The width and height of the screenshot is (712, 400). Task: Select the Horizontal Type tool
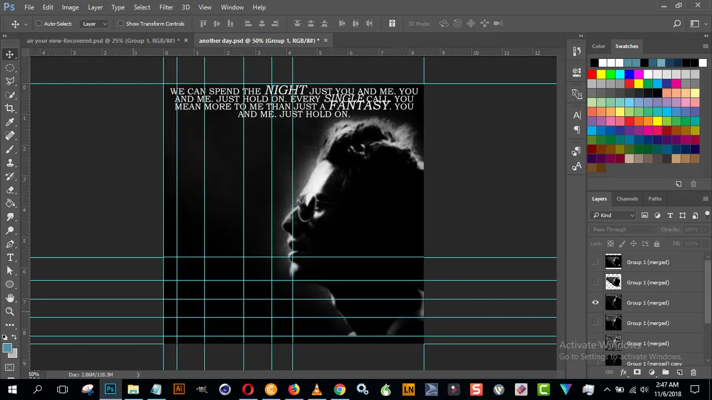click(x=10, y=257)
